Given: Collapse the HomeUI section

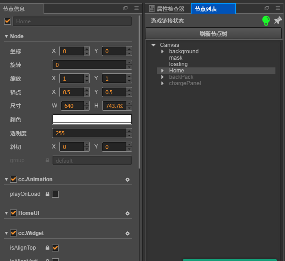Looking at the screenshot, I should pyautogui.click(x=6, y=213).
